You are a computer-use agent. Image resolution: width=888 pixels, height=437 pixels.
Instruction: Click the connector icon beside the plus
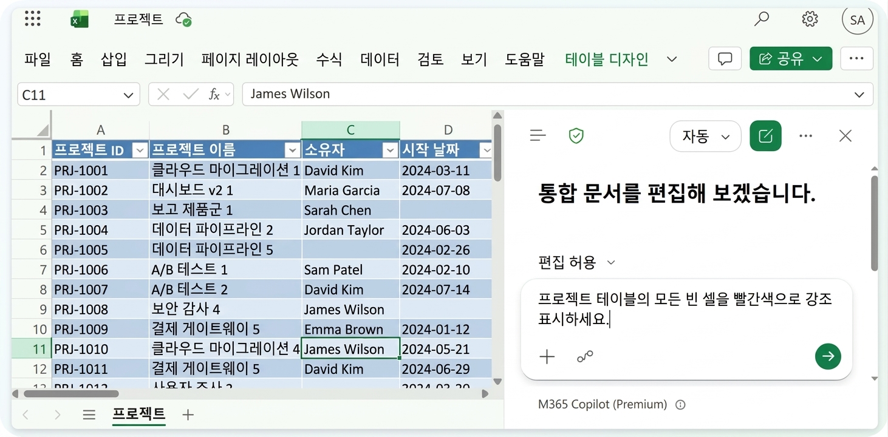[x=585, y=356]
